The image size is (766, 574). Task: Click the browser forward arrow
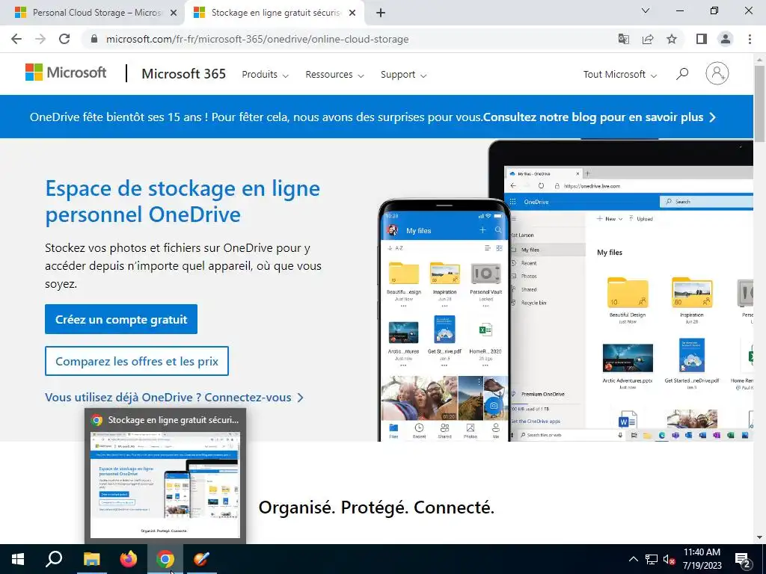click(40, 39)
